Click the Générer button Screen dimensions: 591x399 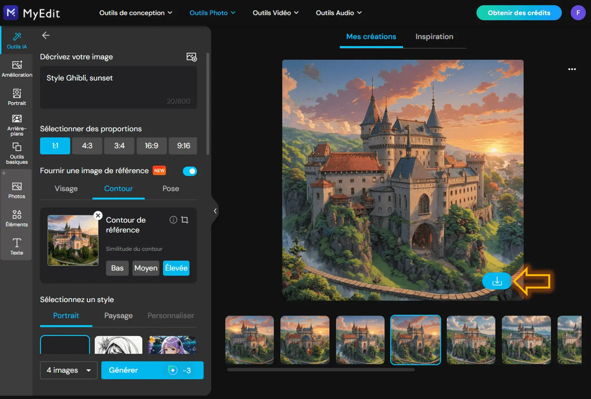click(152, 370)
